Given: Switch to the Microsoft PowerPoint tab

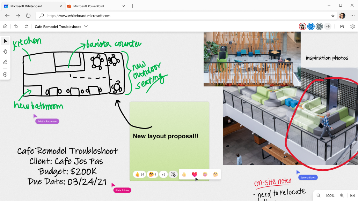Looking at the screenshot, I should click(x=96, y=6).
